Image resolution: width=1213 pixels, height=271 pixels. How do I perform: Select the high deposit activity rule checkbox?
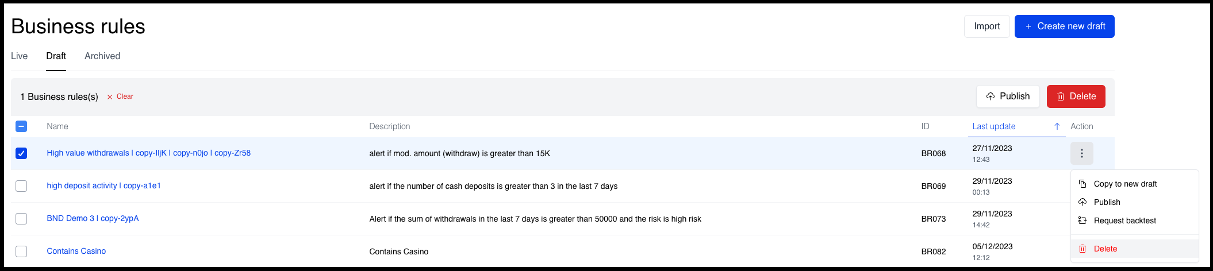pyautogui.click(x=21, y=186)
